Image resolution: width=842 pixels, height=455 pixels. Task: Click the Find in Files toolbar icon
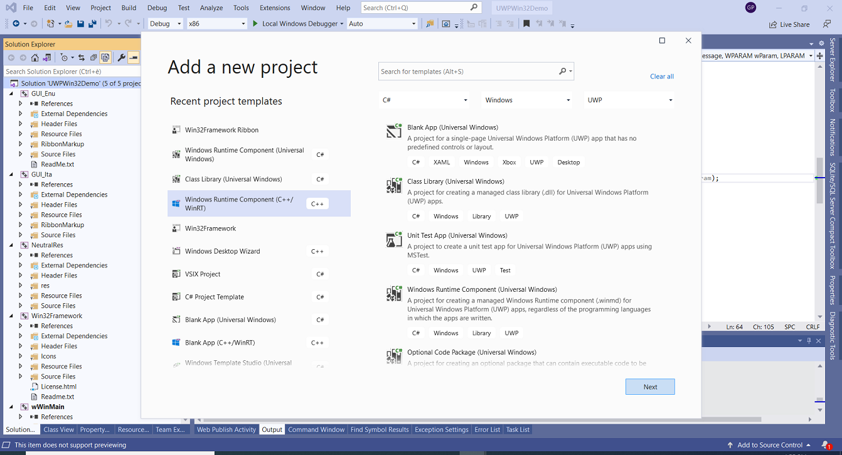[430, 24]
